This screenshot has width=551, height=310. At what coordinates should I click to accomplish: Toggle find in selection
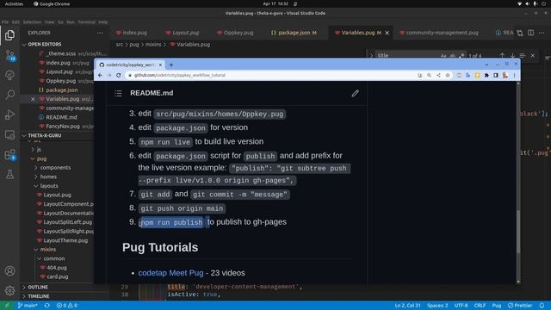523,55
